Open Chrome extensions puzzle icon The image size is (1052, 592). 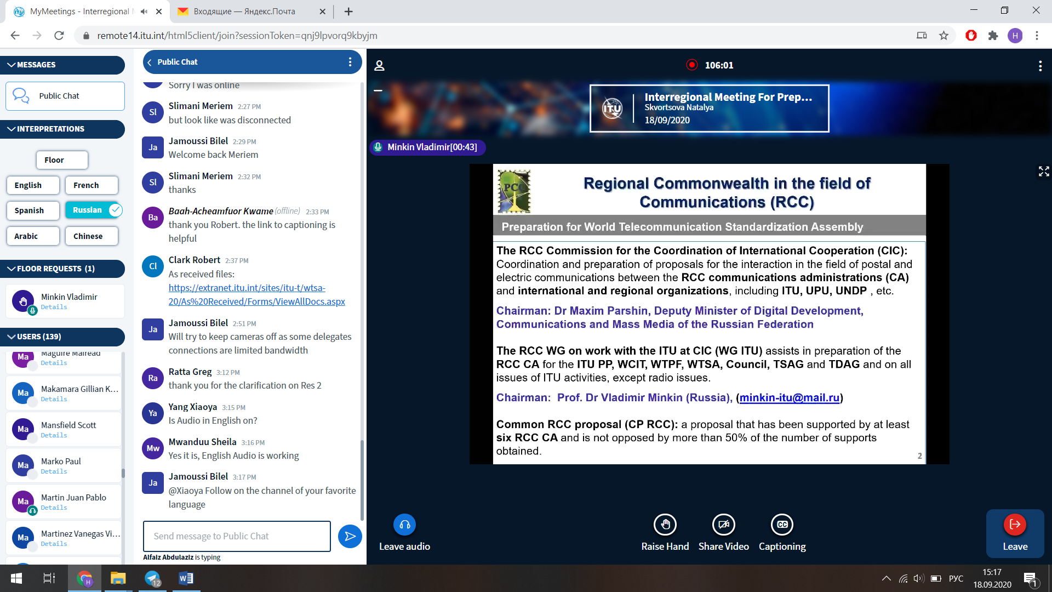[993, 36]
